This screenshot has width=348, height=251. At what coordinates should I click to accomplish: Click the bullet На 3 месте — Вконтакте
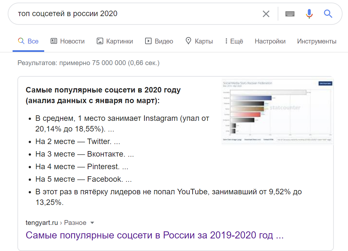coord(85,154)
